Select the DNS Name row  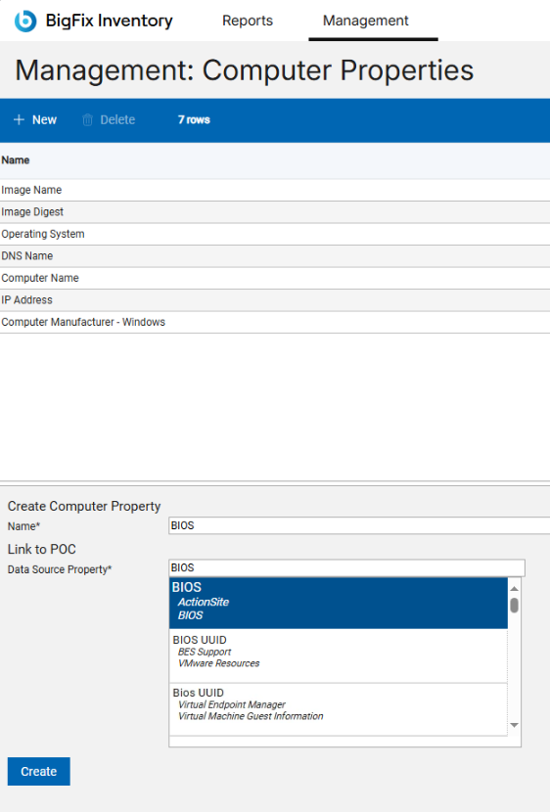pos(275,256)
